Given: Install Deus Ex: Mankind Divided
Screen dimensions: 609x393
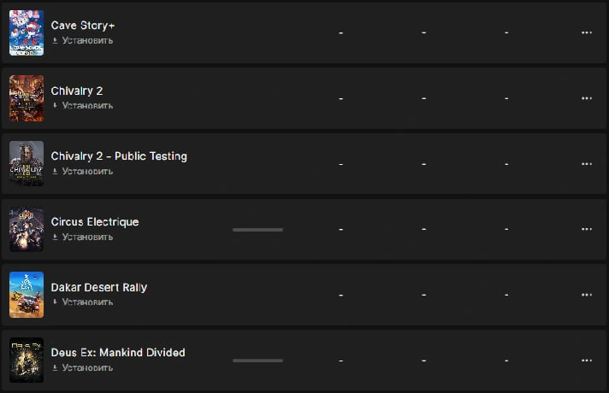Looking at the screenshot, I should [x=86, y=368].
